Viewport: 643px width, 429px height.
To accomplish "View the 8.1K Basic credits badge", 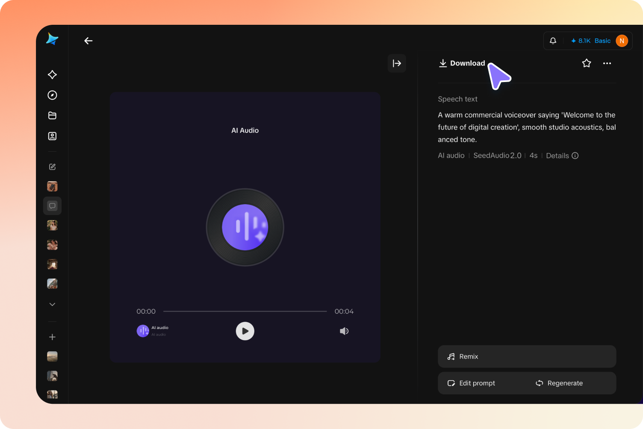I will (591, 41).
